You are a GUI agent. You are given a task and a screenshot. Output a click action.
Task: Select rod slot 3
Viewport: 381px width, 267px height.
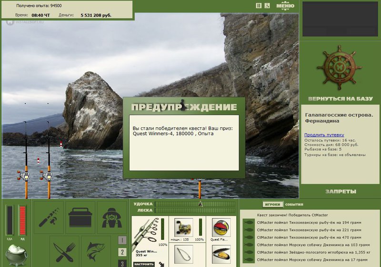tap(122, 264)
